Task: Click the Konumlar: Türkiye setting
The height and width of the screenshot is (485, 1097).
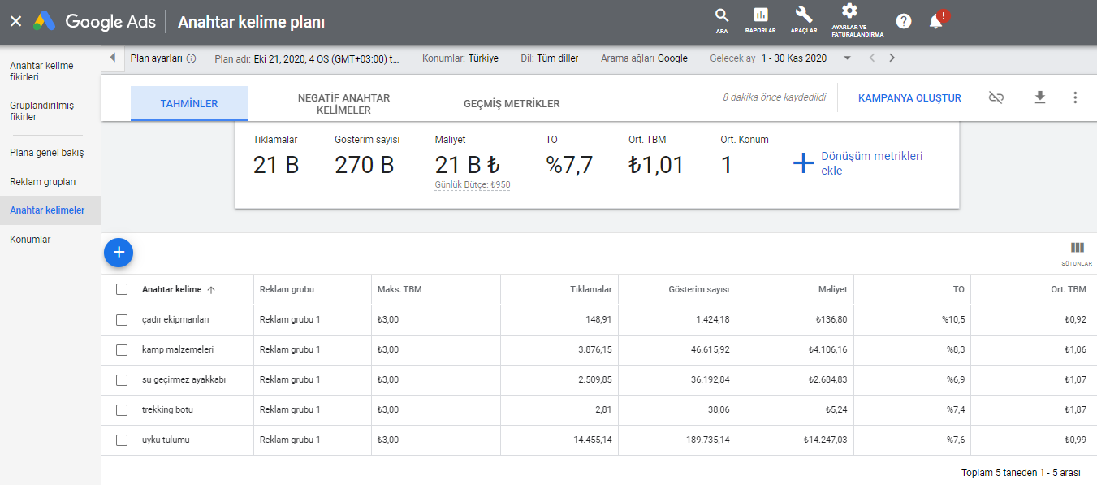Action: click(x=460, y=58)
